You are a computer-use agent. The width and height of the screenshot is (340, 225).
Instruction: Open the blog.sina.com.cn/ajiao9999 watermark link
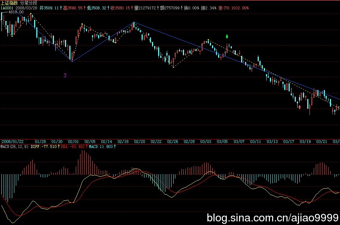coord(273,217)
